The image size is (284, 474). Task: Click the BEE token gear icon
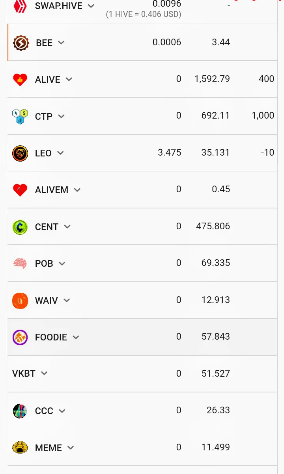coord(21,43)
